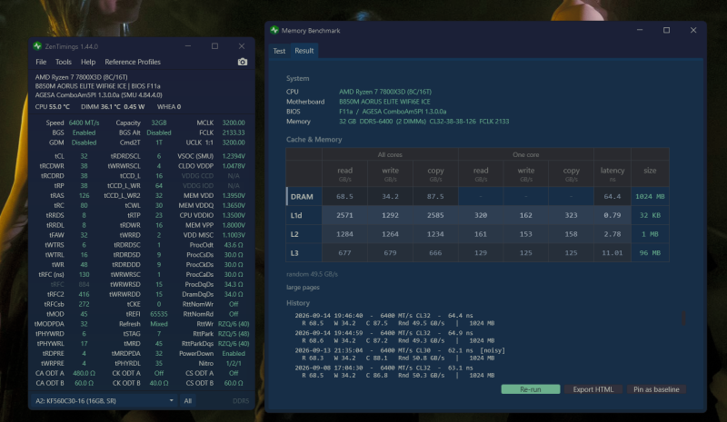Viewport: 727px width, 422px height.
Task: Open the Help menu
Action: (x=88, y=62)
